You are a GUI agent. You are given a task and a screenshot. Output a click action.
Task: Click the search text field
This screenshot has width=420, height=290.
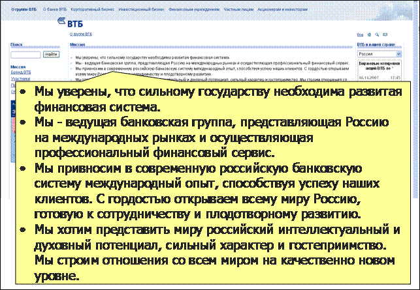pyautogui.click(x=25, y=55)
